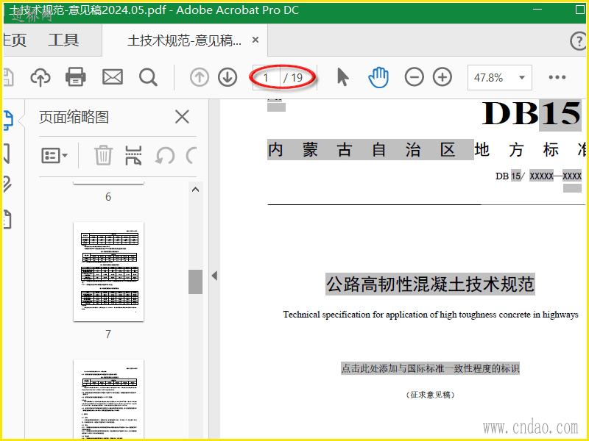This screenshot has height=441, width=589.
Task: Click the DB15 heading text
Action: click(532, 113)
